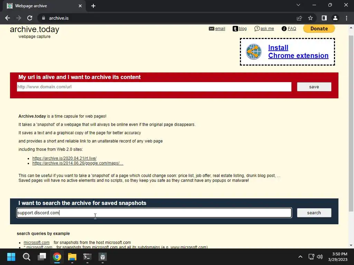Click the page scrollbar down arrow
Screen dimensions: 354x265
tap(351, 245)
